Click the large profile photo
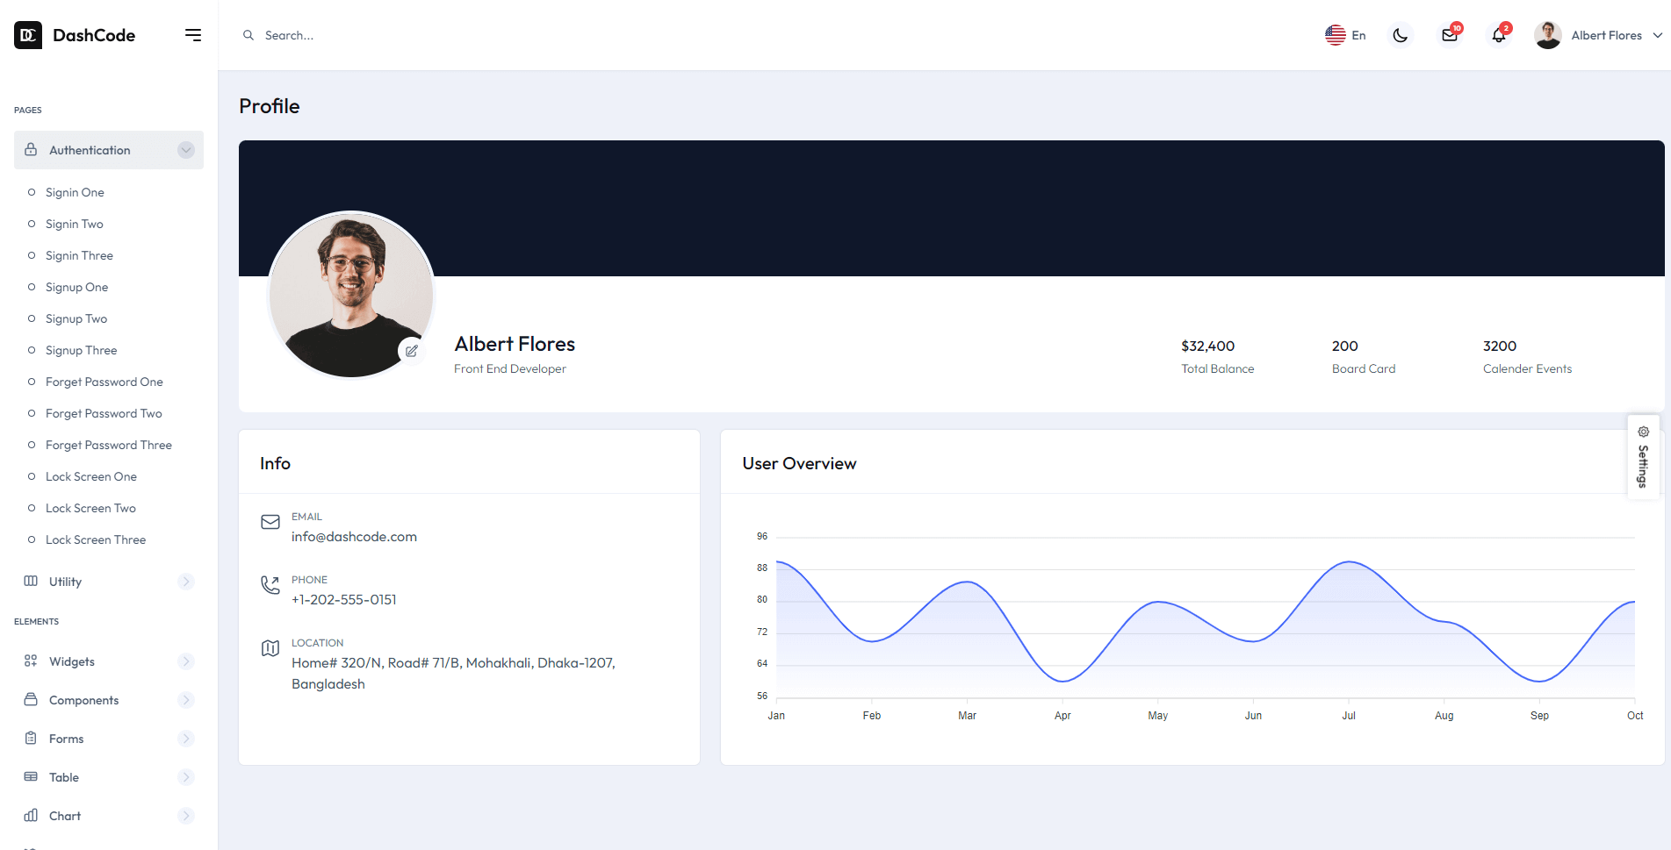Image resolution: width=1671 pixels, height=850 pixels. (351, 295)
